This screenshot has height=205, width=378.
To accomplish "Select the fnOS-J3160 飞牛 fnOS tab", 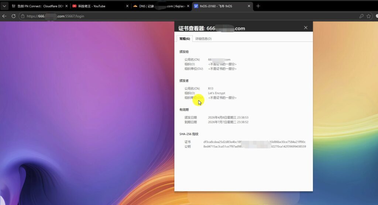I will 221,6.
